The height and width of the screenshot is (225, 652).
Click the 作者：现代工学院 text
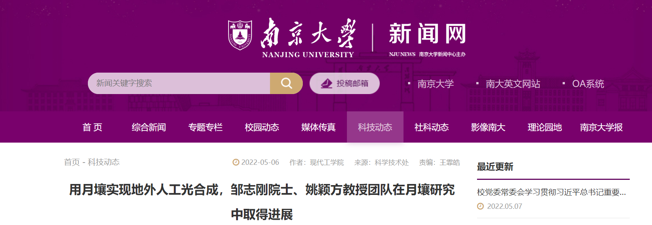(x=316, y=162)
